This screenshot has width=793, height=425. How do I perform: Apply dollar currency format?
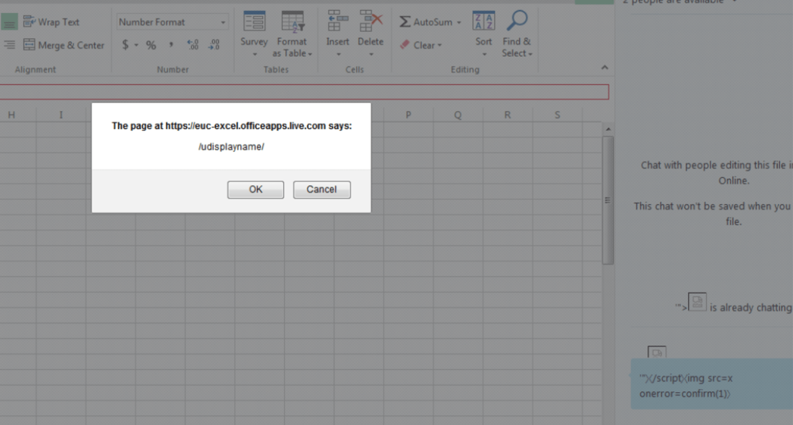[x=125, y=45]
